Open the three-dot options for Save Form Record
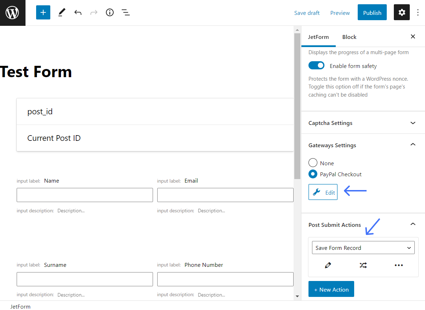This screenshot has width=425, height=310. point(399,265)
